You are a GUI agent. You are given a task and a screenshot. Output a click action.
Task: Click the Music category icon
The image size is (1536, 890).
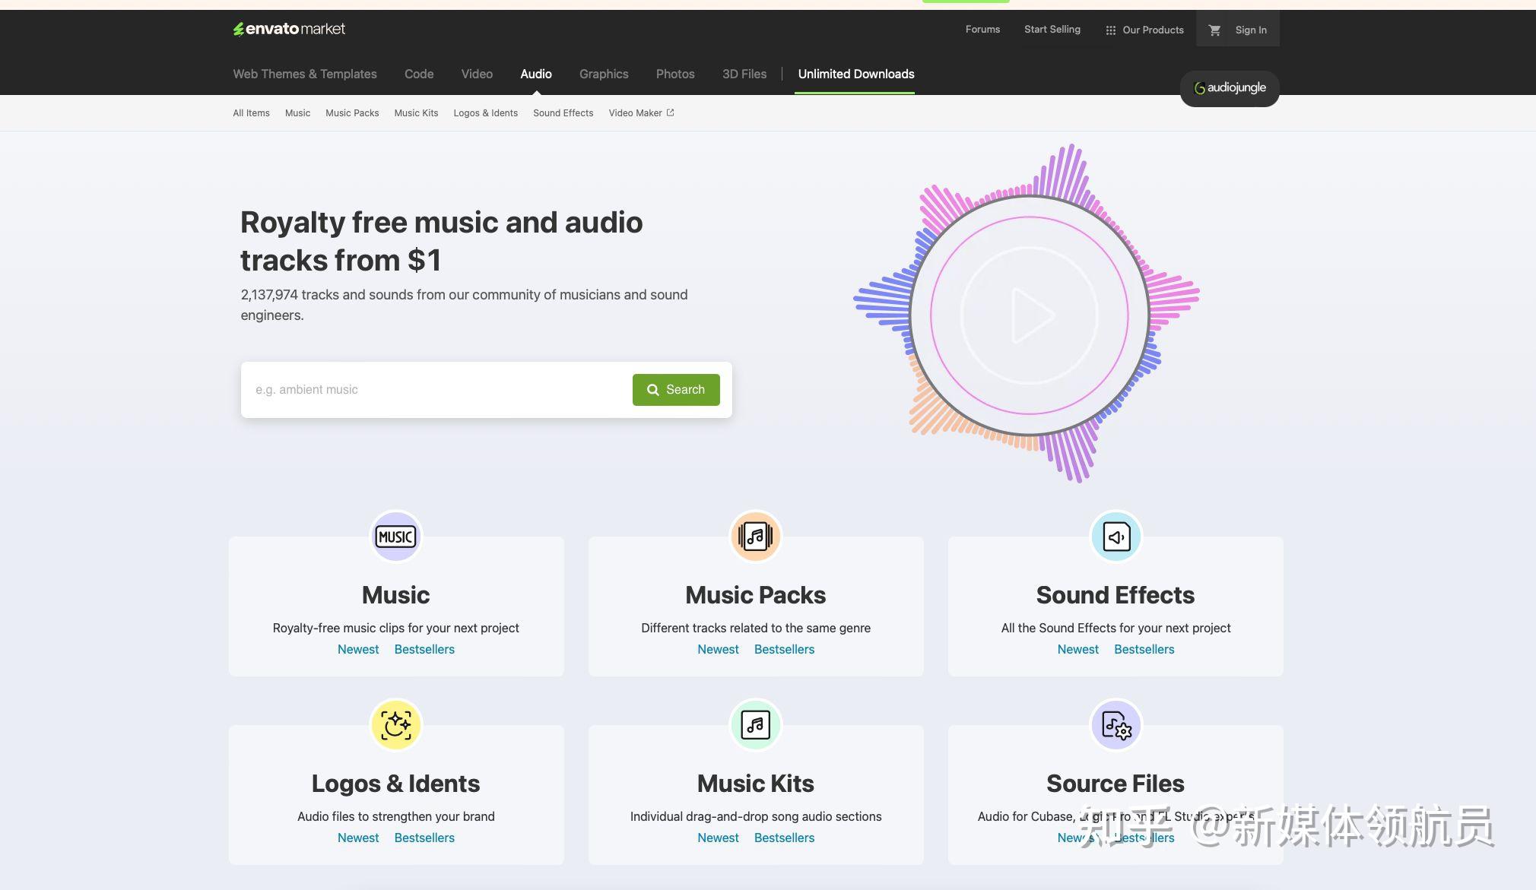pyautogui.click(x=395, y=537)
